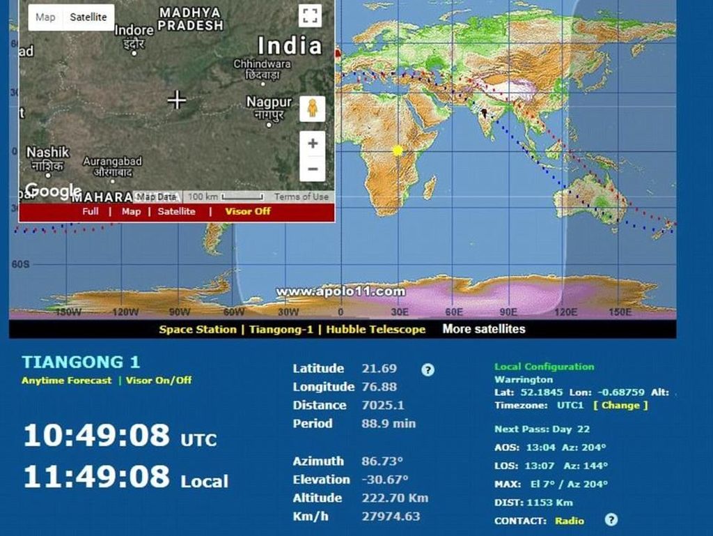Switch Google map to Satellite view

point(88,17)
